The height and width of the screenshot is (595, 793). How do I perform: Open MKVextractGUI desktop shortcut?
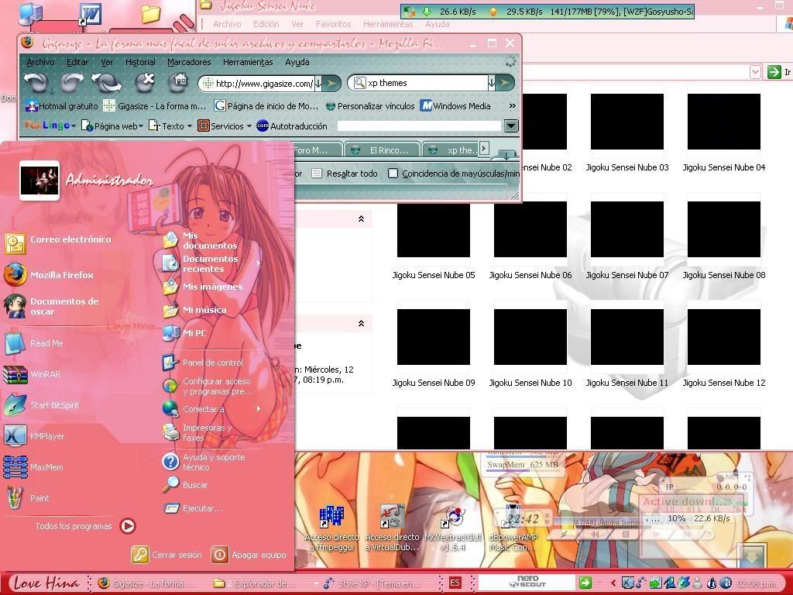(x=453, y=528)
